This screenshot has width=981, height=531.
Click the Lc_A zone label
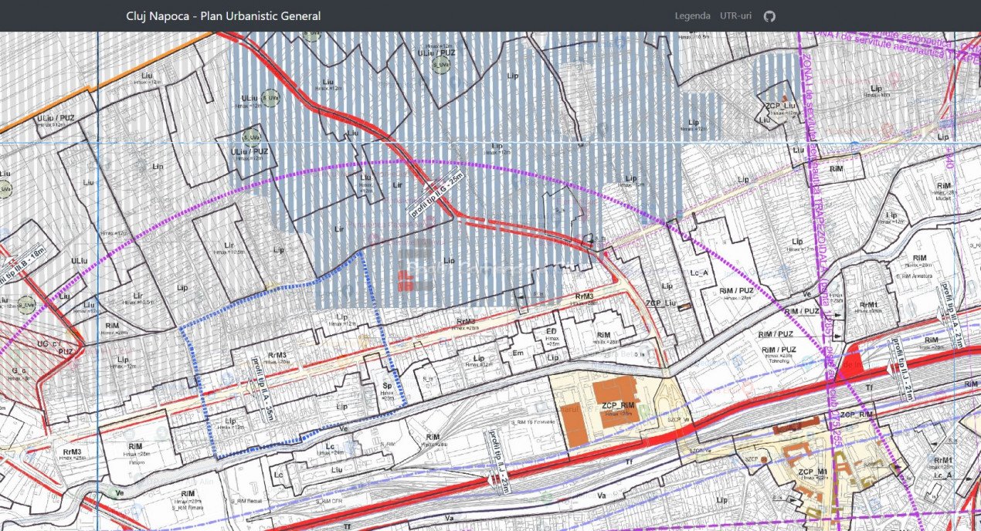click(x=700, y=272)
